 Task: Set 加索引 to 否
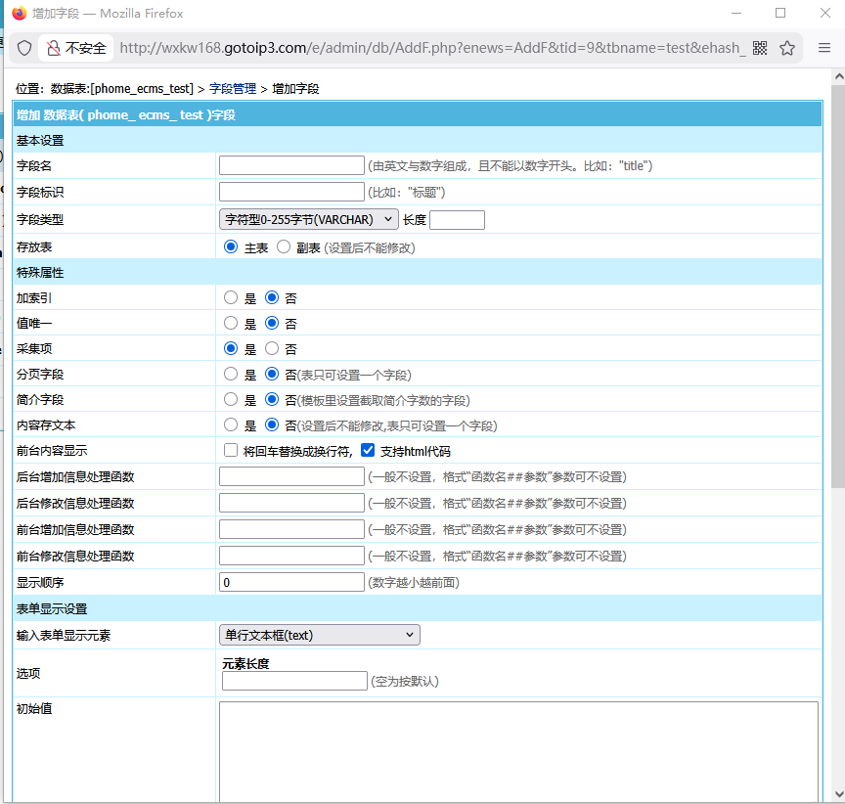point(272,297)
